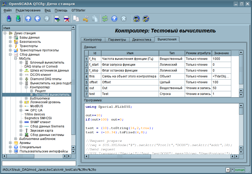The width and height of the screenshot is (252, 174).
Task: Expand the ModBUS module node
Action: click(21, 106)
